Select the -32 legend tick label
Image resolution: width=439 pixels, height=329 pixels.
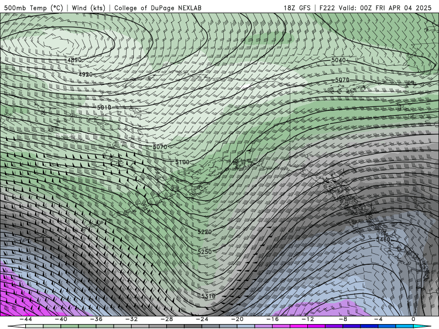pyautogui.click(x=131, y=319)
